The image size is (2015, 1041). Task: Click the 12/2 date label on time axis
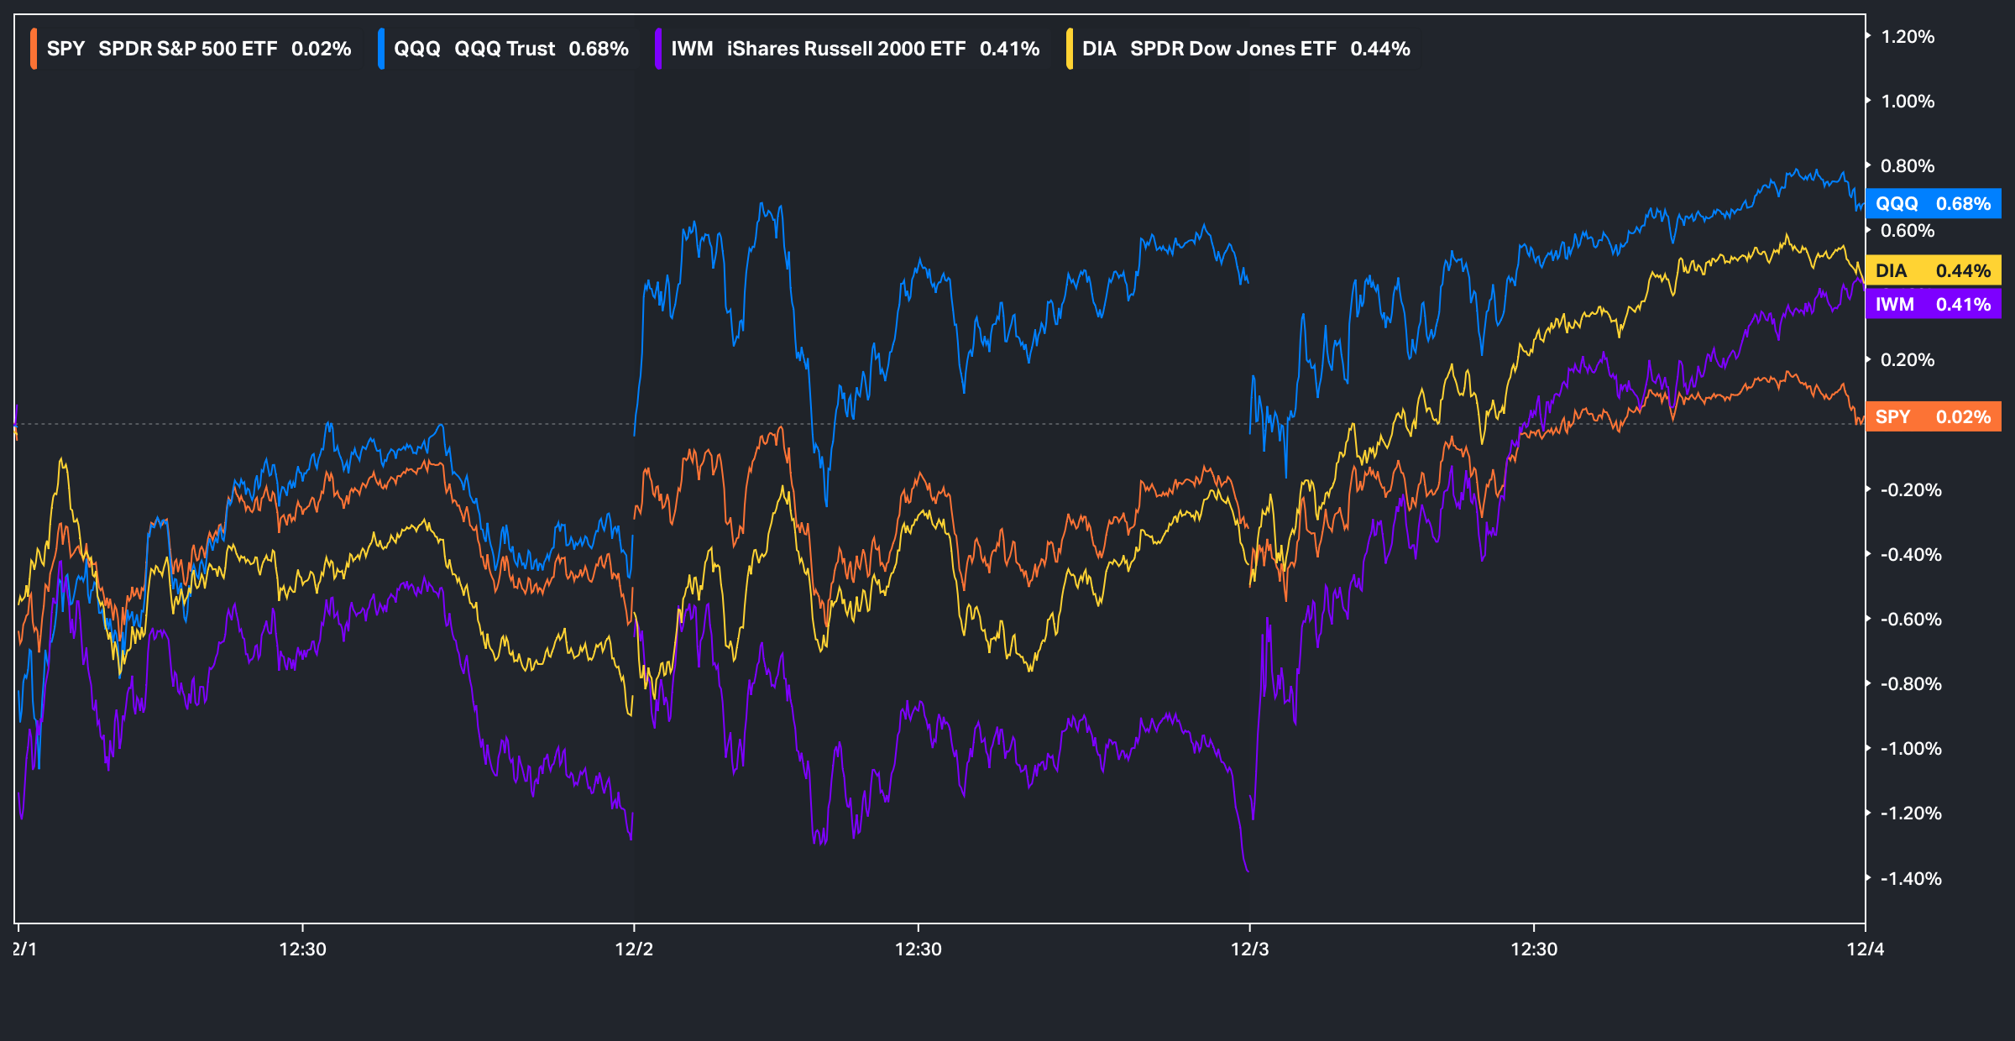[634, 949]
